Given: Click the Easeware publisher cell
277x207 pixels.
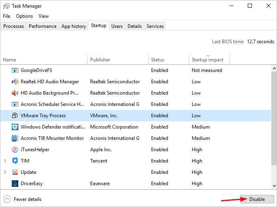Looking at the screenshot, I should pyautogui.click(x=100, y=184).
